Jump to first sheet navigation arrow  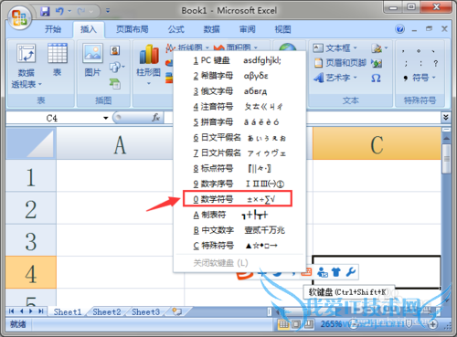(x=11, y=311)
